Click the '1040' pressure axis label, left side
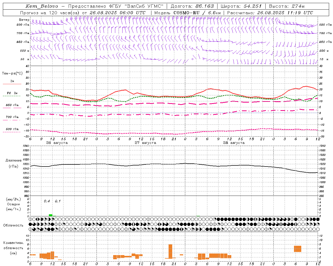 [x=25, y=146]
